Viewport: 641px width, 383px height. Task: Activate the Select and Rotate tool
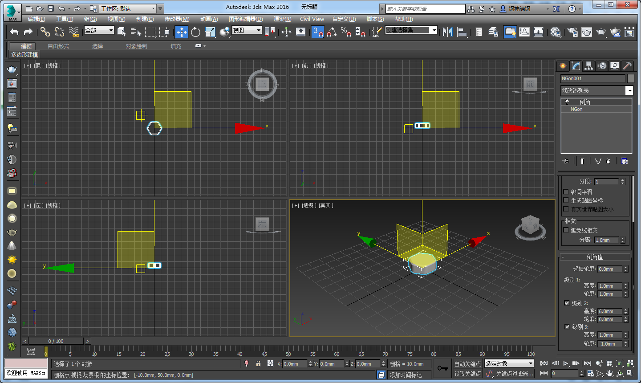coord(195,32)
